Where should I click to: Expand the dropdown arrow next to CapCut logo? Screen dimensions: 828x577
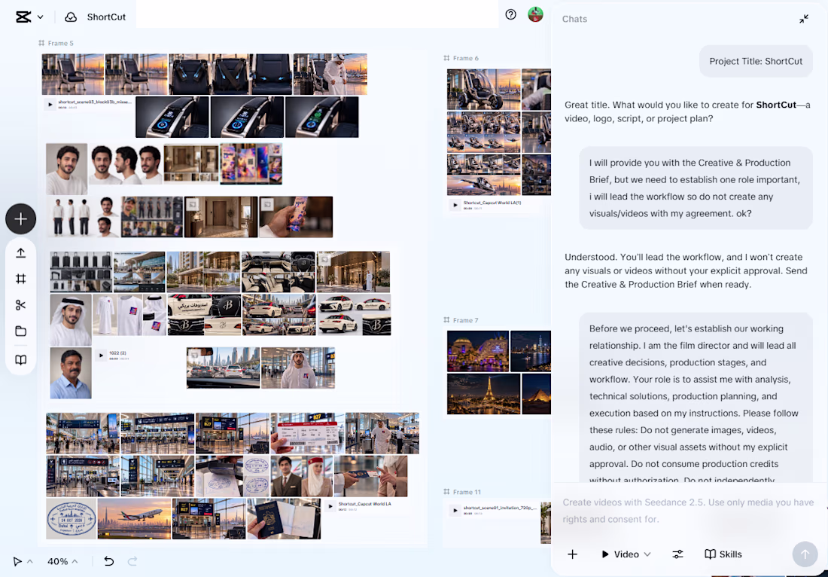(x=40, y=17)
